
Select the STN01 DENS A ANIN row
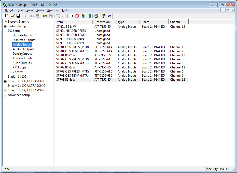coord(122,39)
